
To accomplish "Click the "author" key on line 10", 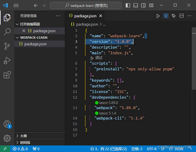I will click(99, 86).
